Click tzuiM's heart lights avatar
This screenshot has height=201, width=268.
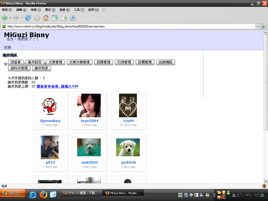tap(128, 105)
